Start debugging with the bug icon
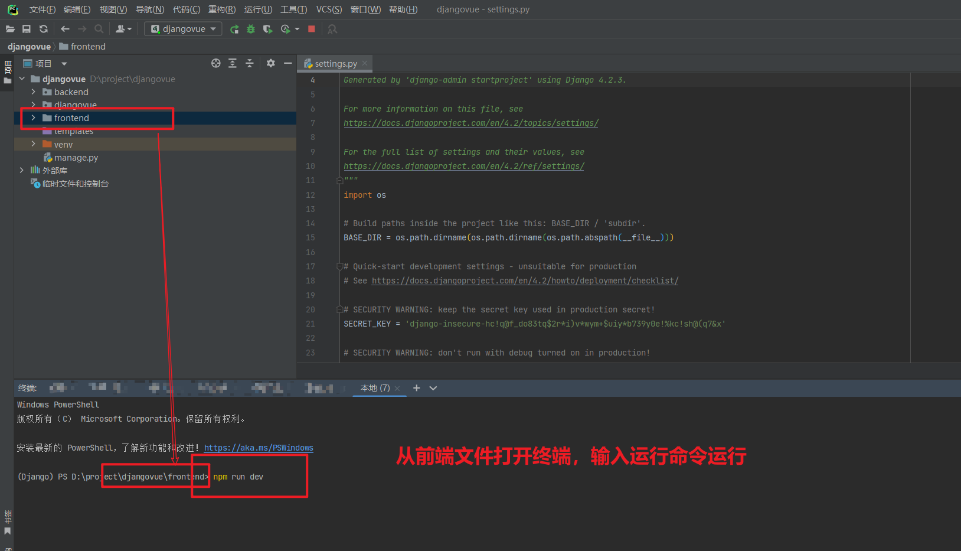The width and height of the screenshot is (961, 551). 251,29
